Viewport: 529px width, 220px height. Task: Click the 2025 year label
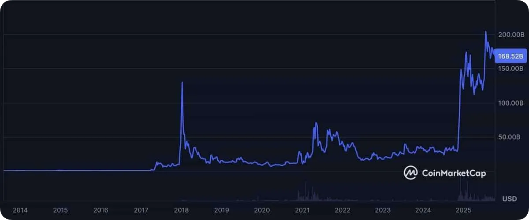click(463, 210)
